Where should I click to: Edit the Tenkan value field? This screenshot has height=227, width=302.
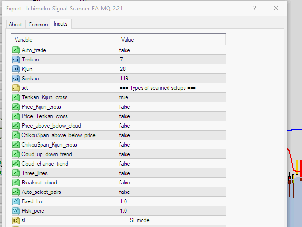click(172, 60)
